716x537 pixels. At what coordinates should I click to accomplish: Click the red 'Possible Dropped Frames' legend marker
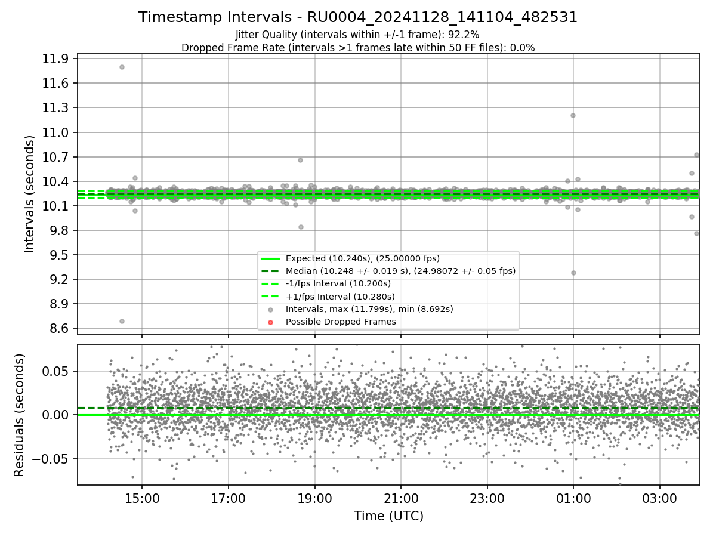tap(271, 322)
